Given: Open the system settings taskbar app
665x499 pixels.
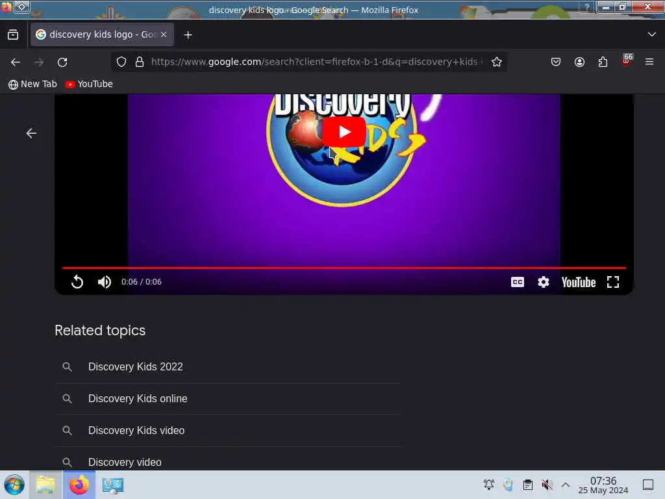Looking at the screenshot, I should pyautogui.click(x=113, y=485).
